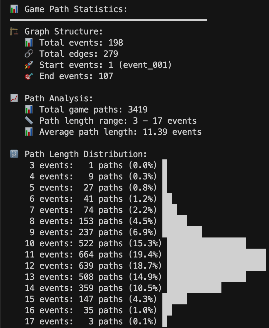This screenshot has height=328, width=269.
Task: Click the histogram bar for 11 events
Action: click(214, 254)
